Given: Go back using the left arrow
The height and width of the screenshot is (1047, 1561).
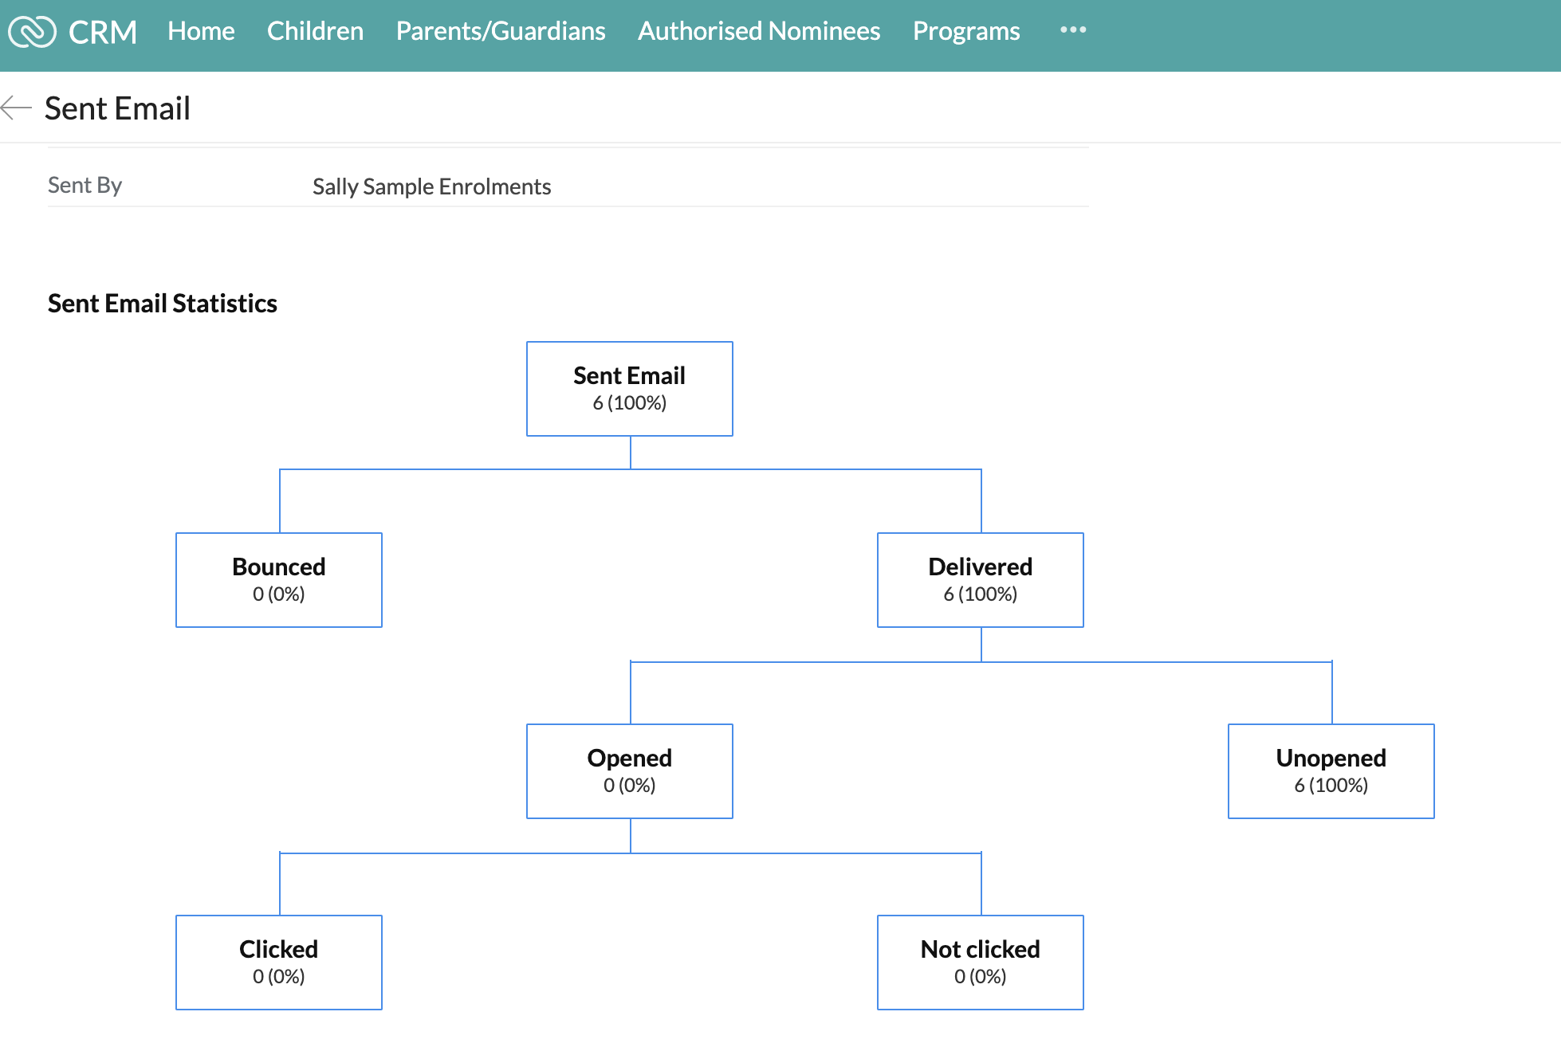Looking at the screenshot, I should [16, 108].
